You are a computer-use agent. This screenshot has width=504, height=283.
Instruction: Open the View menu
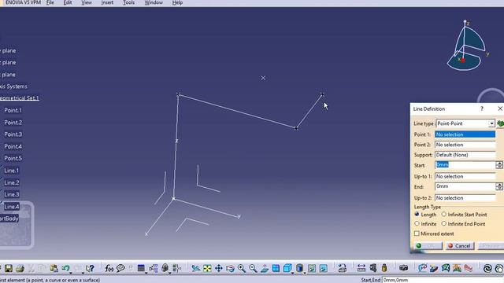(x=87, y=2)
